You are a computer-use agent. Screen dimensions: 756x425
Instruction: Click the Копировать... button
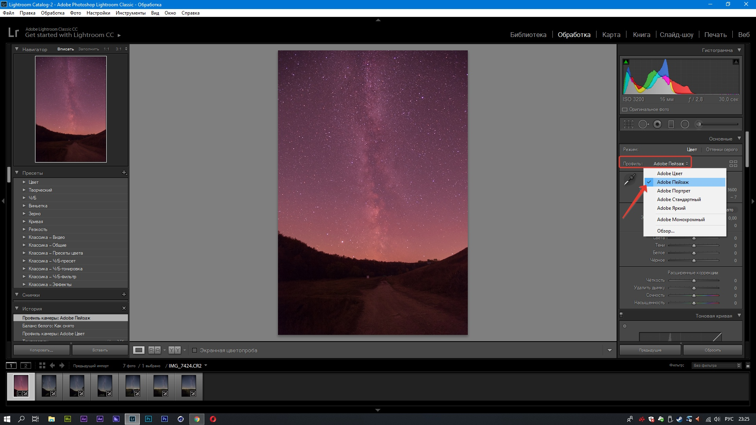pyautogui.click(x=42, y=350)
